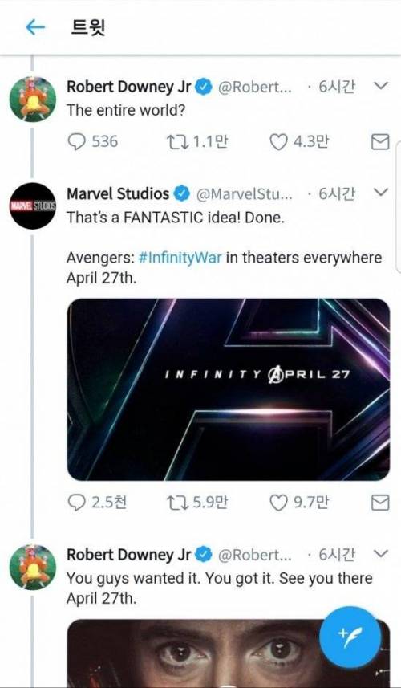Image resolution: width=401 pixels, height=688 pixels.
Task: Tap the back arrow next to 트윗
Action: 35,27
